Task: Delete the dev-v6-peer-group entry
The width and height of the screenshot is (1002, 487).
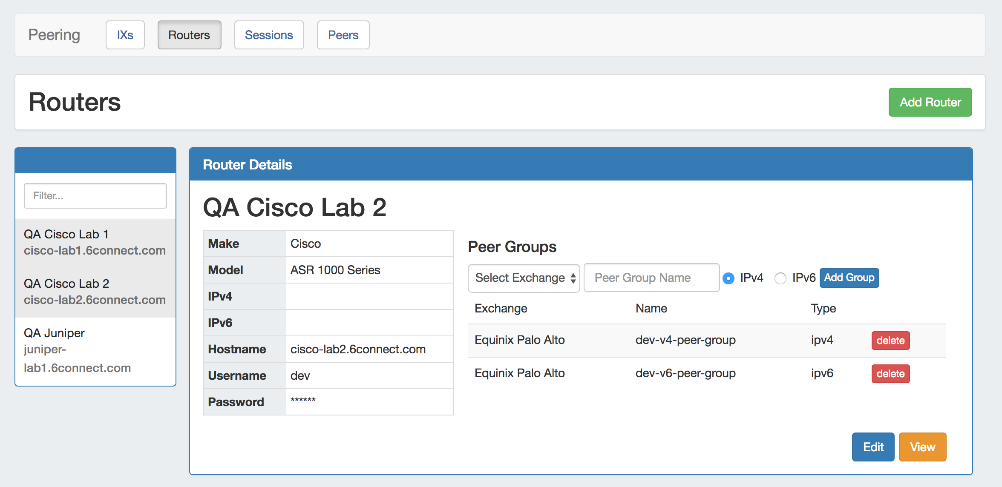Action: click(x=890, y=374)
